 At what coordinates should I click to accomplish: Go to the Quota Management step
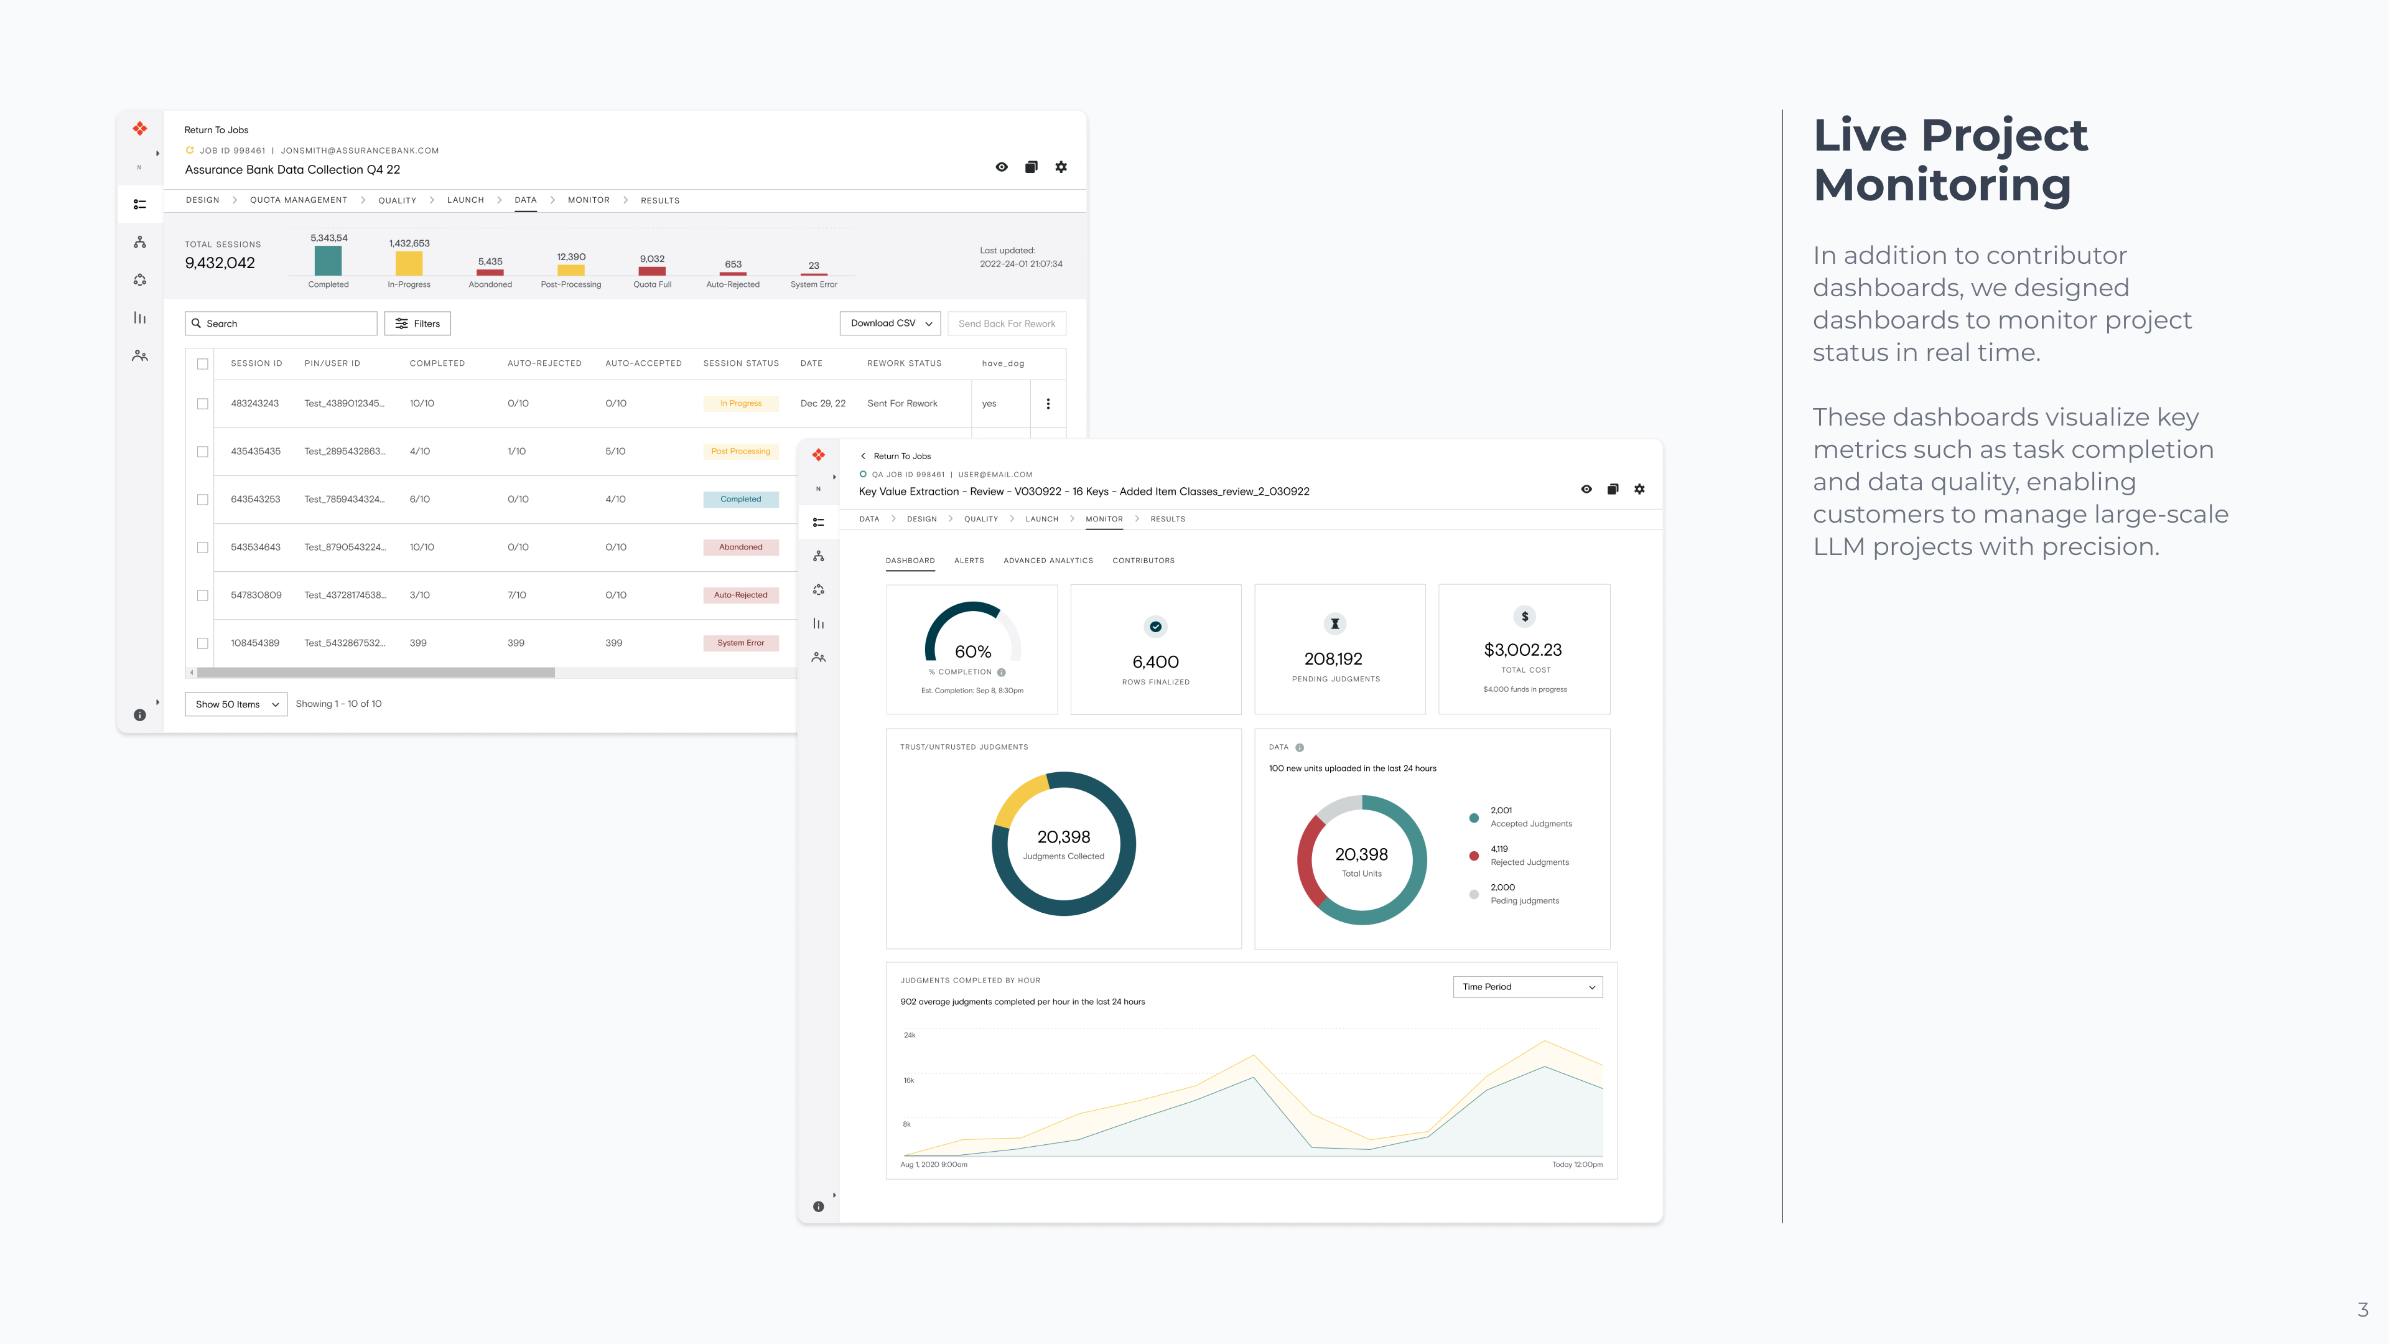click(299, 200)
